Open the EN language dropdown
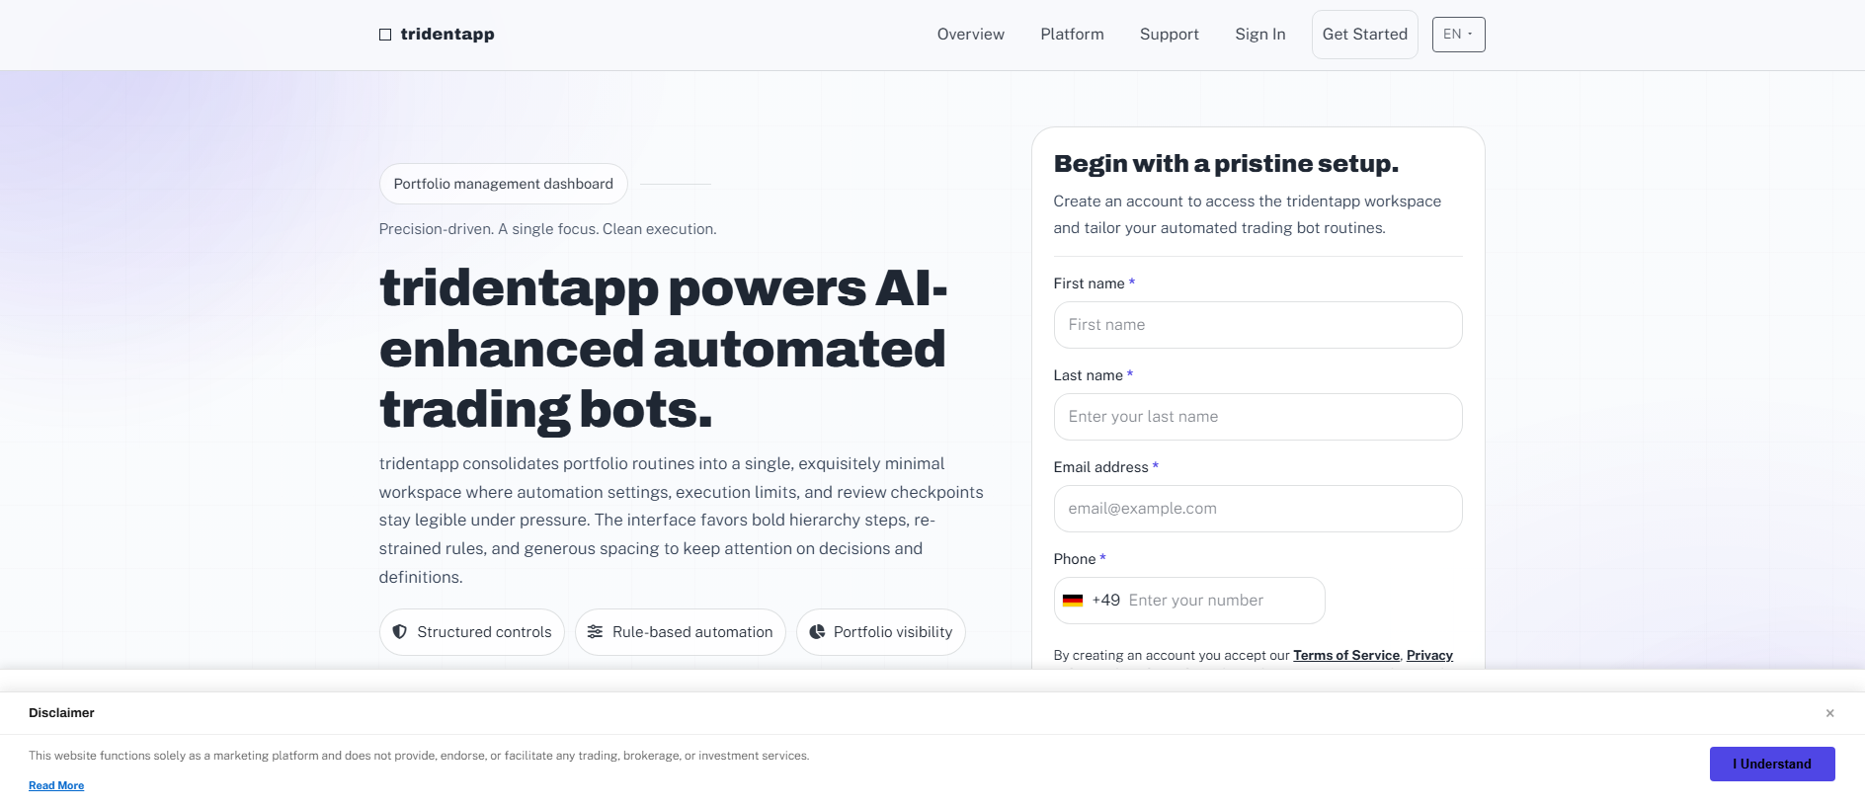This screenshot has width=1865, height=808. [1458, 35]
